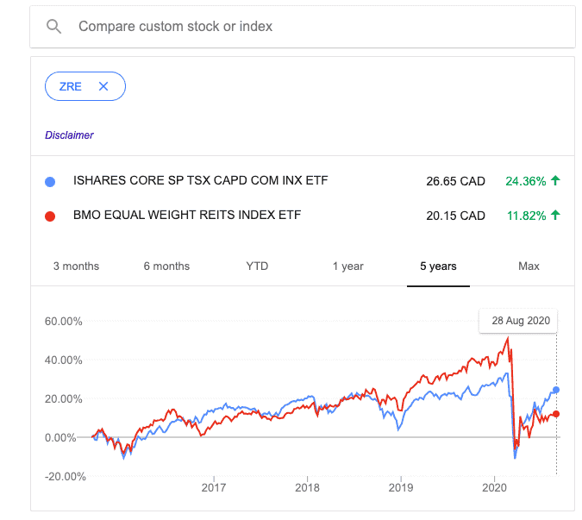Open the Disclaimer link
This screenshot has width=582, height=520.
[69, 135]
